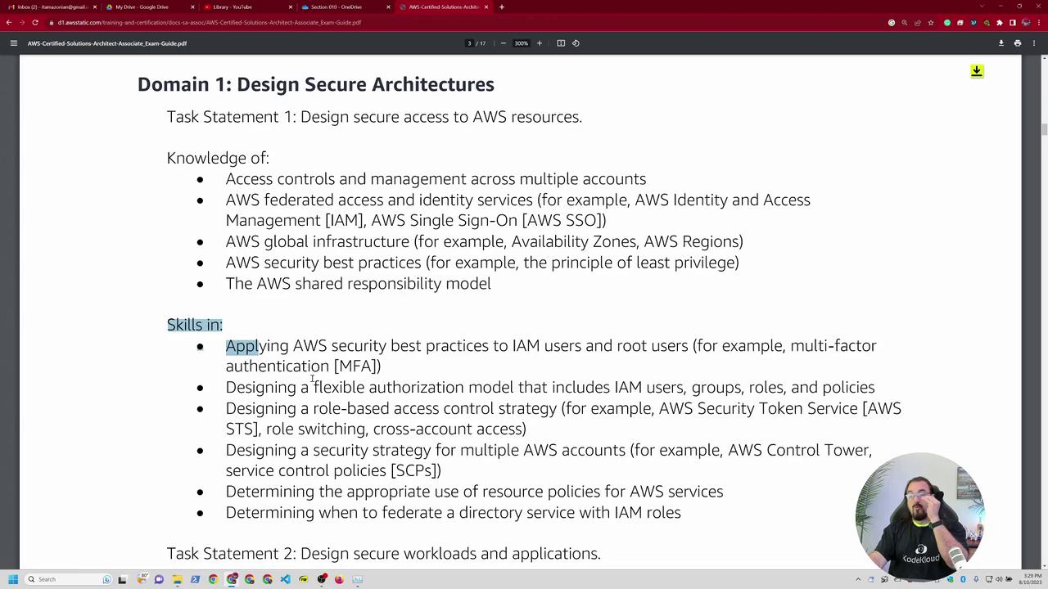Image resolution: width=1048 pixels, height=589 pixels.
Task: Click the "AWS security best practices" knowledge bullet
Action: click(482, 263)
